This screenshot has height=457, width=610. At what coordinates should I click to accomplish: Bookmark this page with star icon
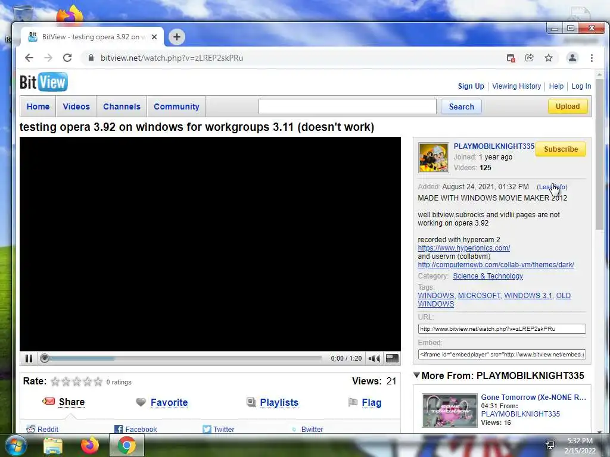(549, 58)
